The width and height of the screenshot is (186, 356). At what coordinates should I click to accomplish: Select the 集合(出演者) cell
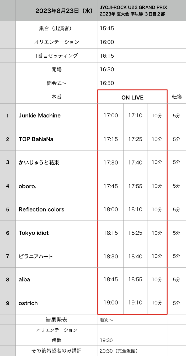click(x=57, y=28)
